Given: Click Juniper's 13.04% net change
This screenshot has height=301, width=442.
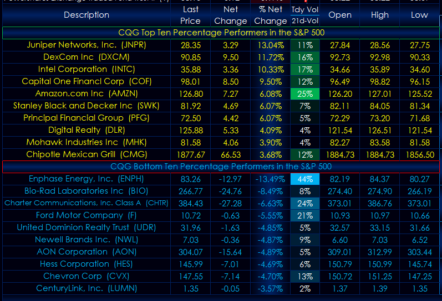Looking at the screenshot, I should pos(270,45).
